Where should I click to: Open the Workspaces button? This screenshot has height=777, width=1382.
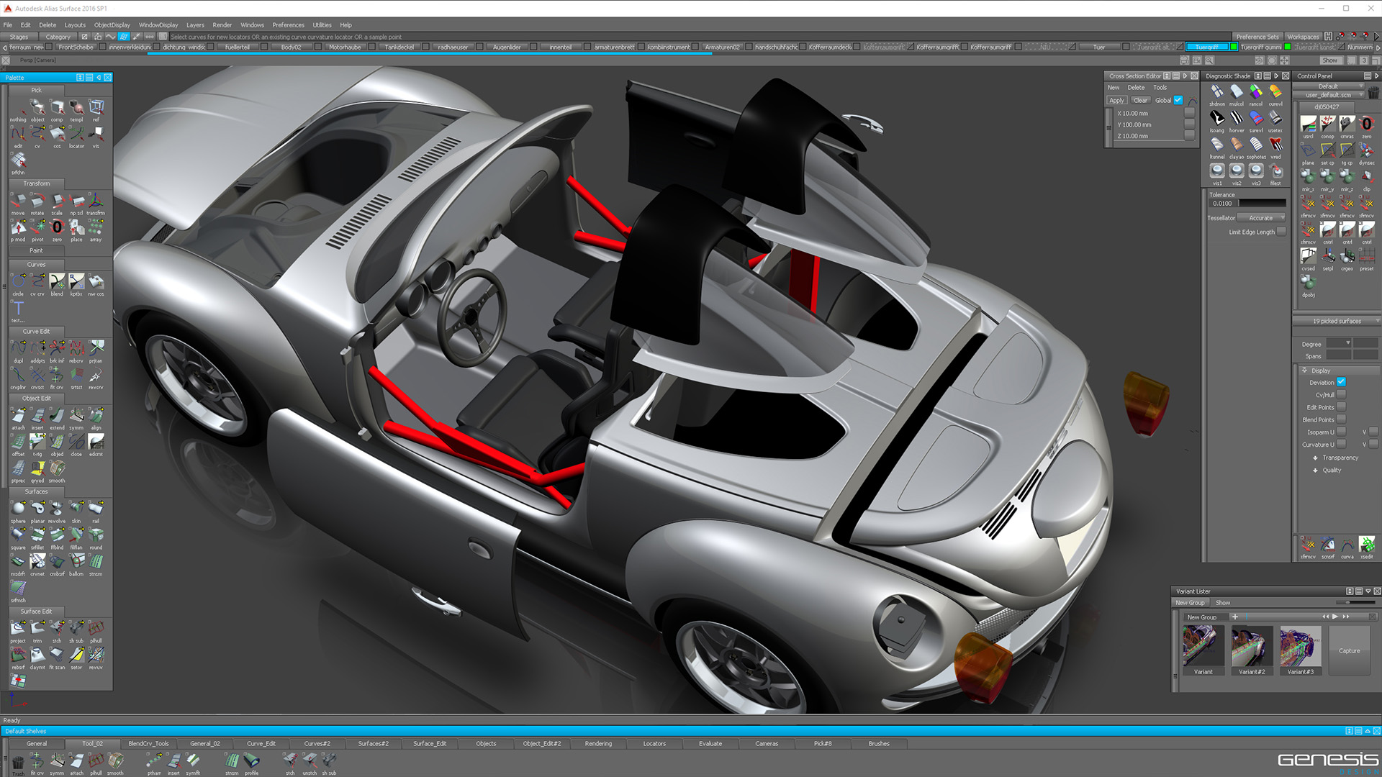pos(1303,37)
